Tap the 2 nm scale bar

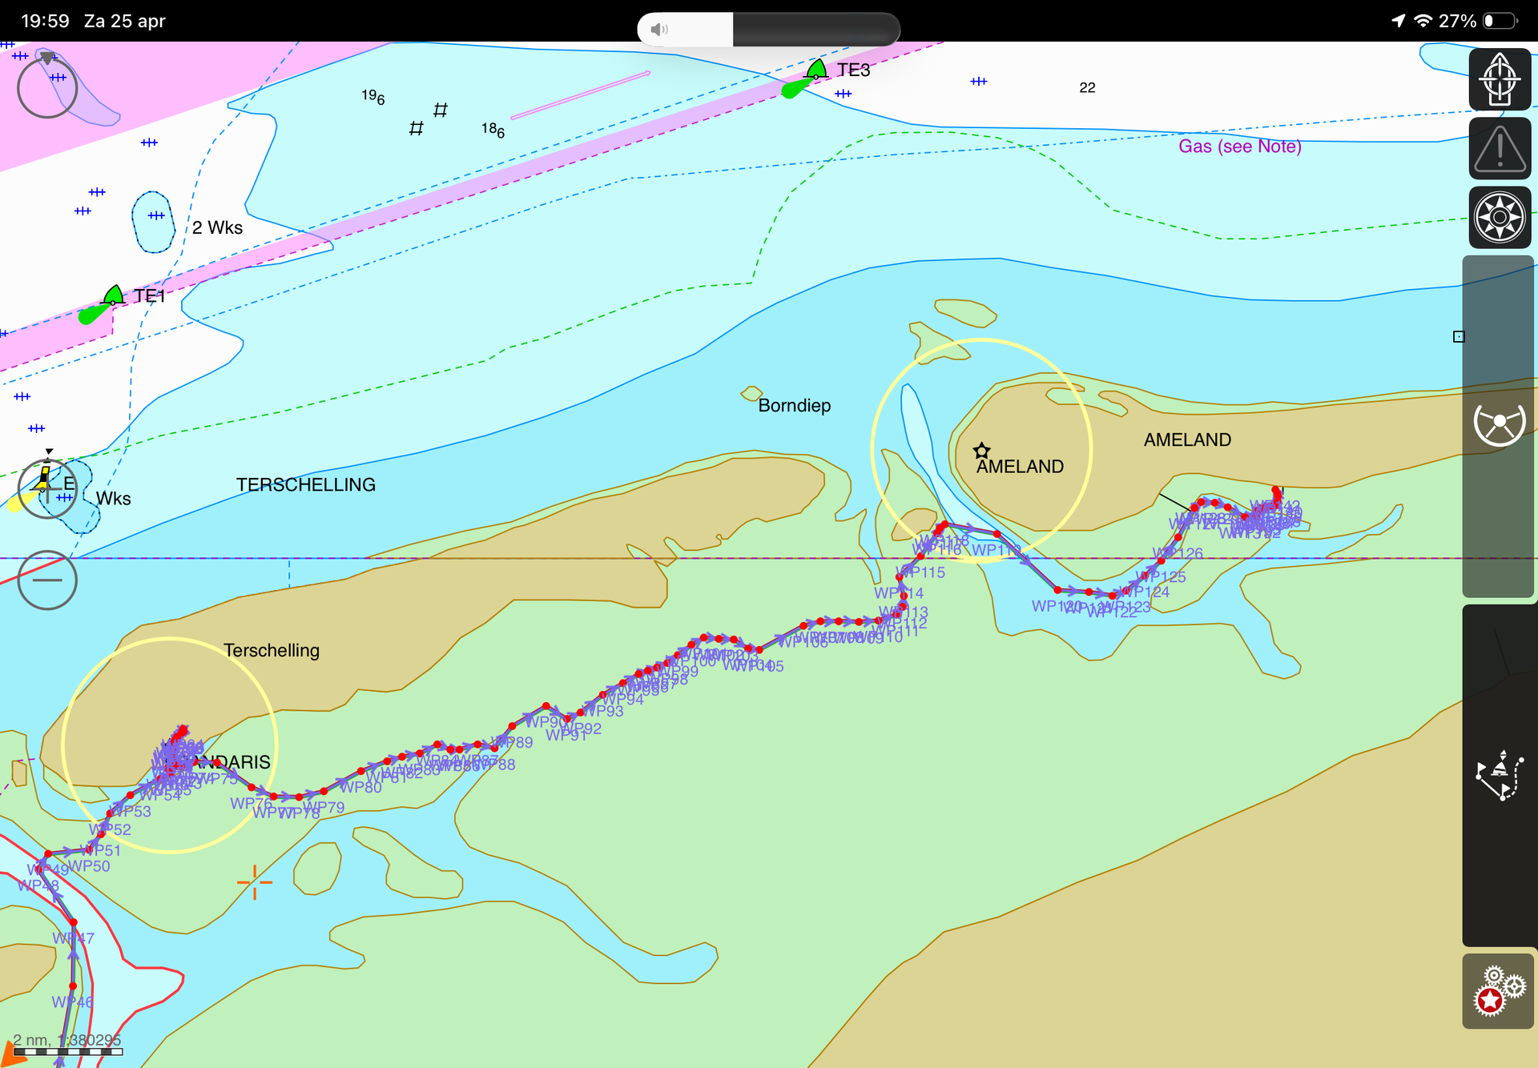point(68,1050)
